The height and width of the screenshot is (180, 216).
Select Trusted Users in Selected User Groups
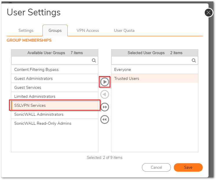click(155, 78)
